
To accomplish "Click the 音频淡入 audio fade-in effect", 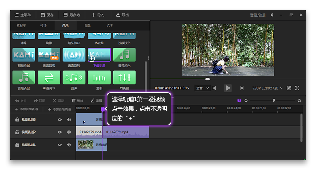I will coord(124,55).
